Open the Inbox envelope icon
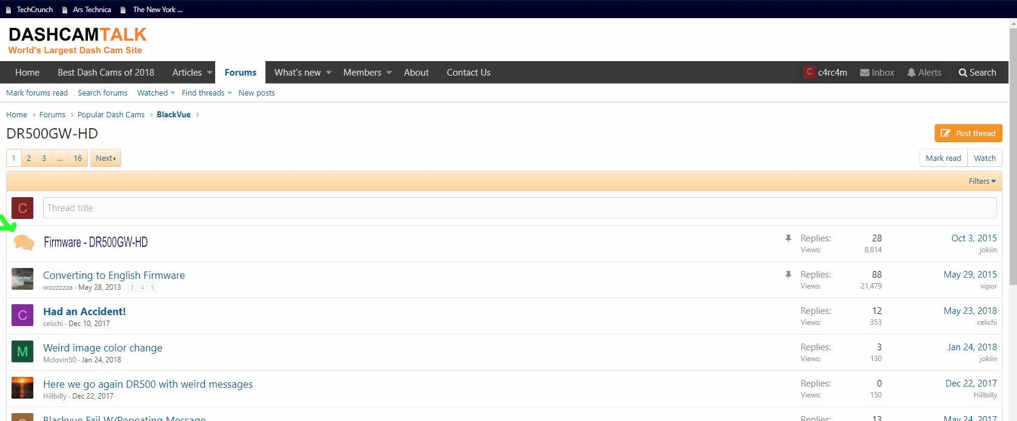This screenshot has width=1017, height=421. point(865,73)
